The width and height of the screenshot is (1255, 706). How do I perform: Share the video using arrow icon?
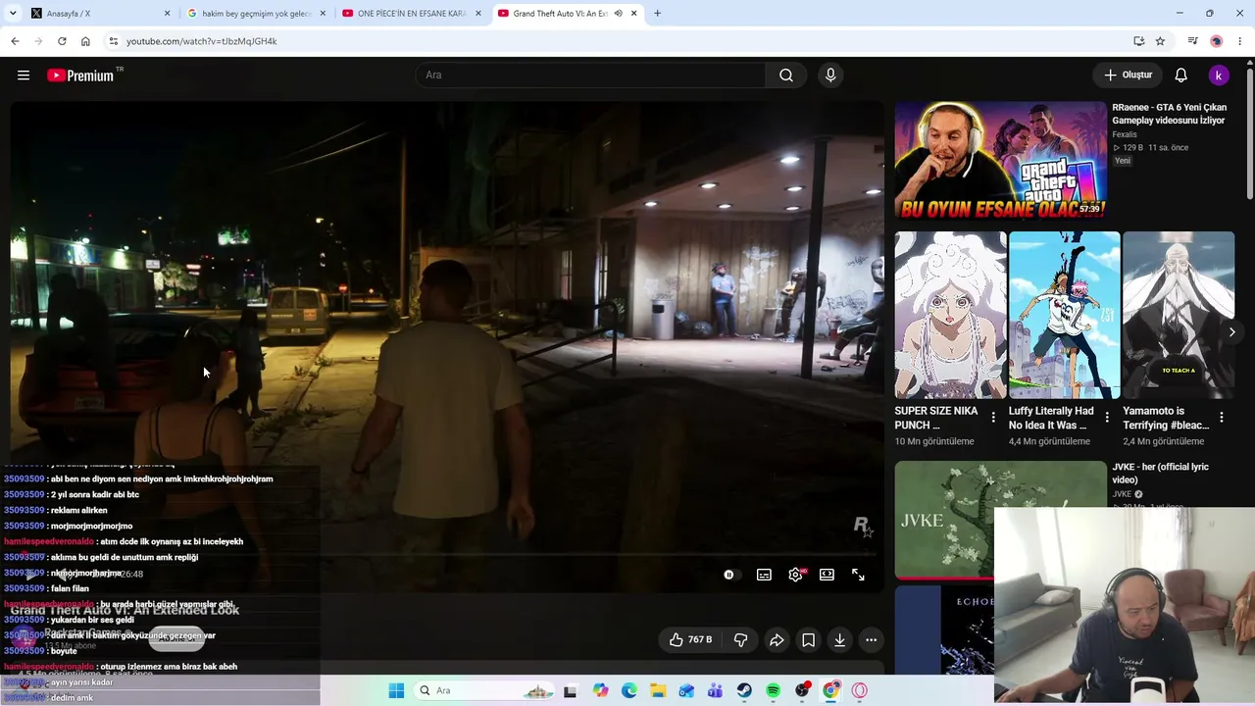pyautogui.click(x=777, y=640)
